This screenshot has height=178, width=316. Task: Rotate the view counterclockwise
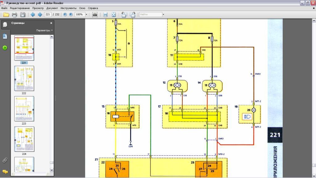(124, 15)
